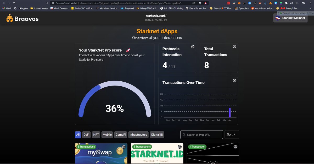Toggle the DeFi filter chip
Screen dimensions: 314x164
tap(86, 135)
